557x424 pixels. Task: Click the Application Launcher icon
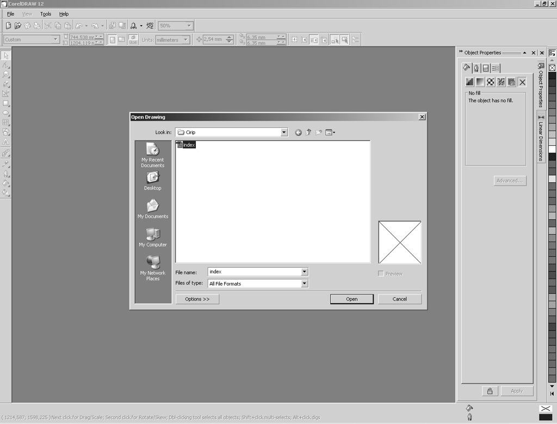pyautogui.click(x=134, y=26)
